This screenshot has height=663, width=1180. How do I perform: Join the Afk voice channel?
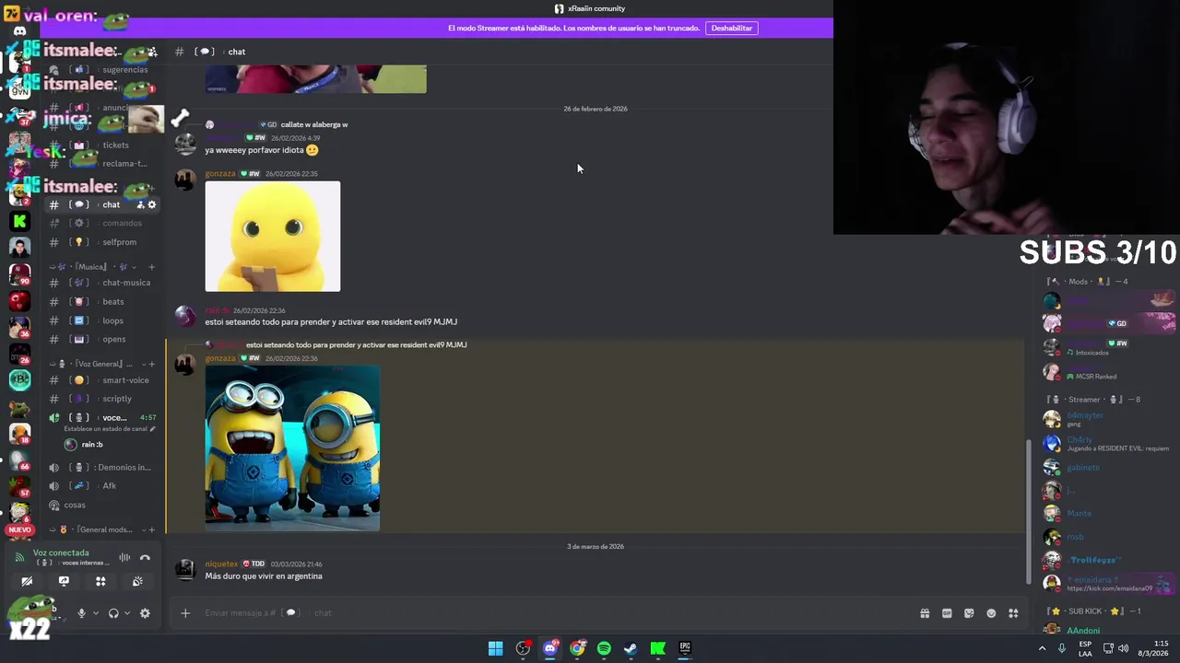tap(104, 486)
